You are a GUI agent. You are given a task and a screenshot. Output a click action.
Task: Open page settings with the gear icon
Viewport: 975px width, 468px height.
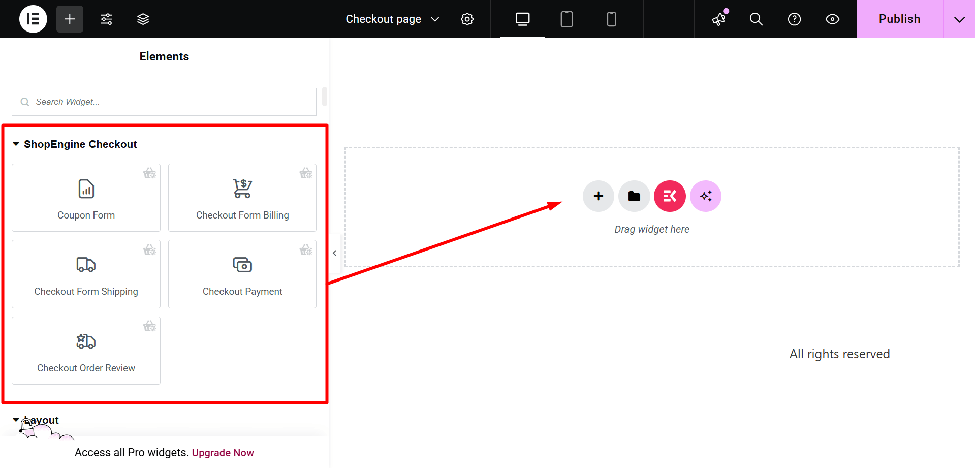(x=467, y=19)
